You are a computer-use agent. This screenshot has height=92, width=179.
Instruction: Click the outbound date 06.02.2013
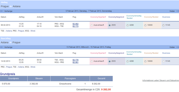point(5,25)
